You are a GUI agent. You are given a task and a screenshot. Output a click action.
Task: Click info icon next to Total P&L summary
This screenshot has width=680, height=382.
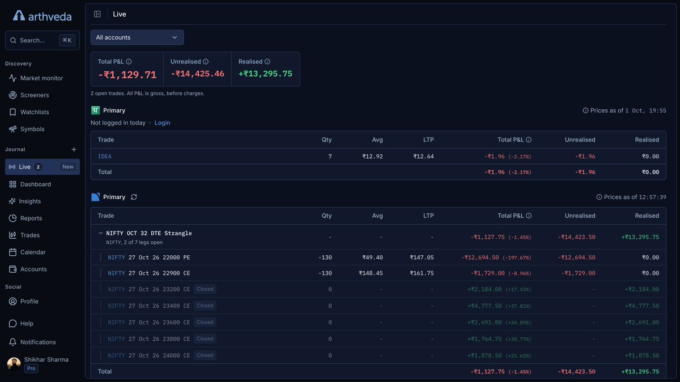pyautogui.click(x=129, y=62)
